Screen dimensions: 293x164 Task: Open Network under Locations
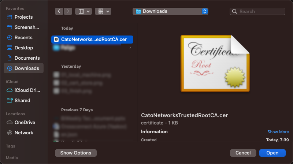23,133
